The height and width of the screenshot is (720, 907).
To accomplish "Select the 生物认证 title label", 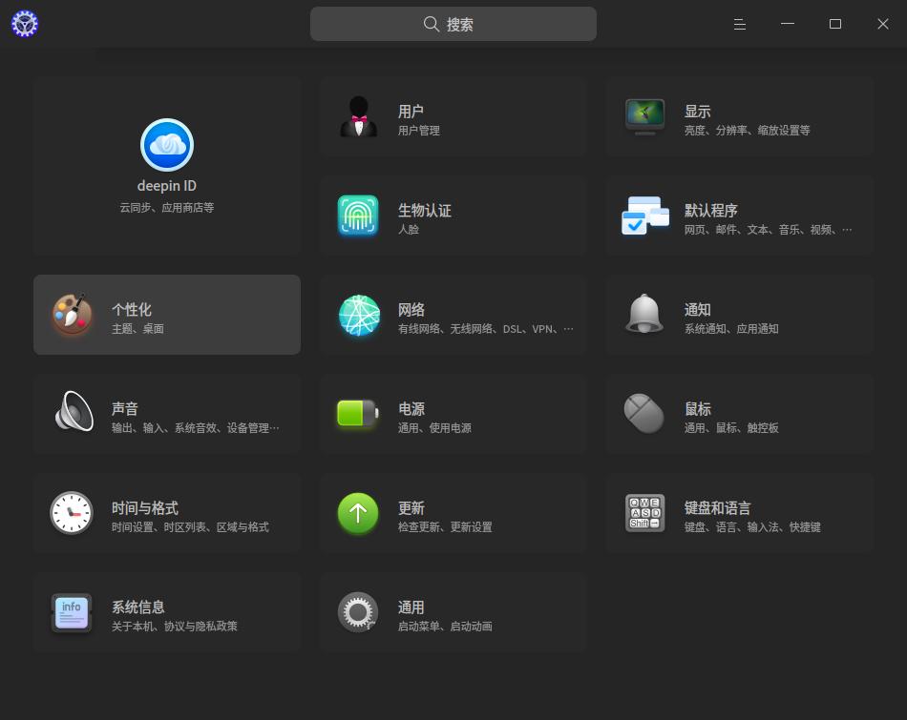I will click(425, 211).
